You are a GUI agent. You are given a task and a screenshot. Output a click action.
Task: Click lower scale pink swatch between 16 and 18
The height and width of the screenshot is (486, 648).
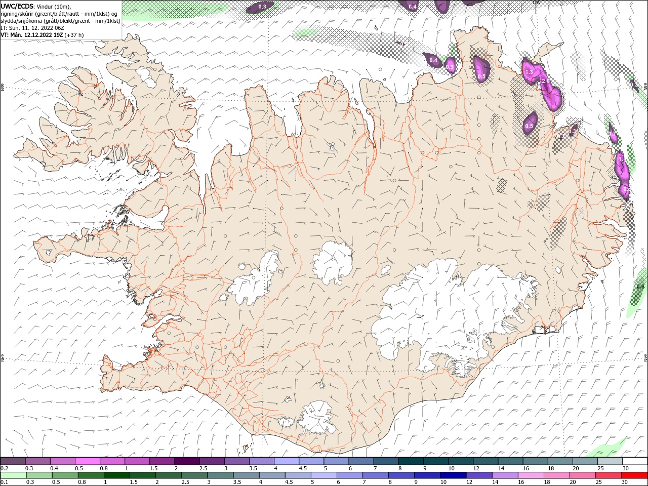coord(531,475)
